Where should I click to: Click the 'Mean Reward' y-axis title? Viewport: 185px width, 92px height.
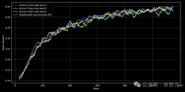(x=3, y=43)
